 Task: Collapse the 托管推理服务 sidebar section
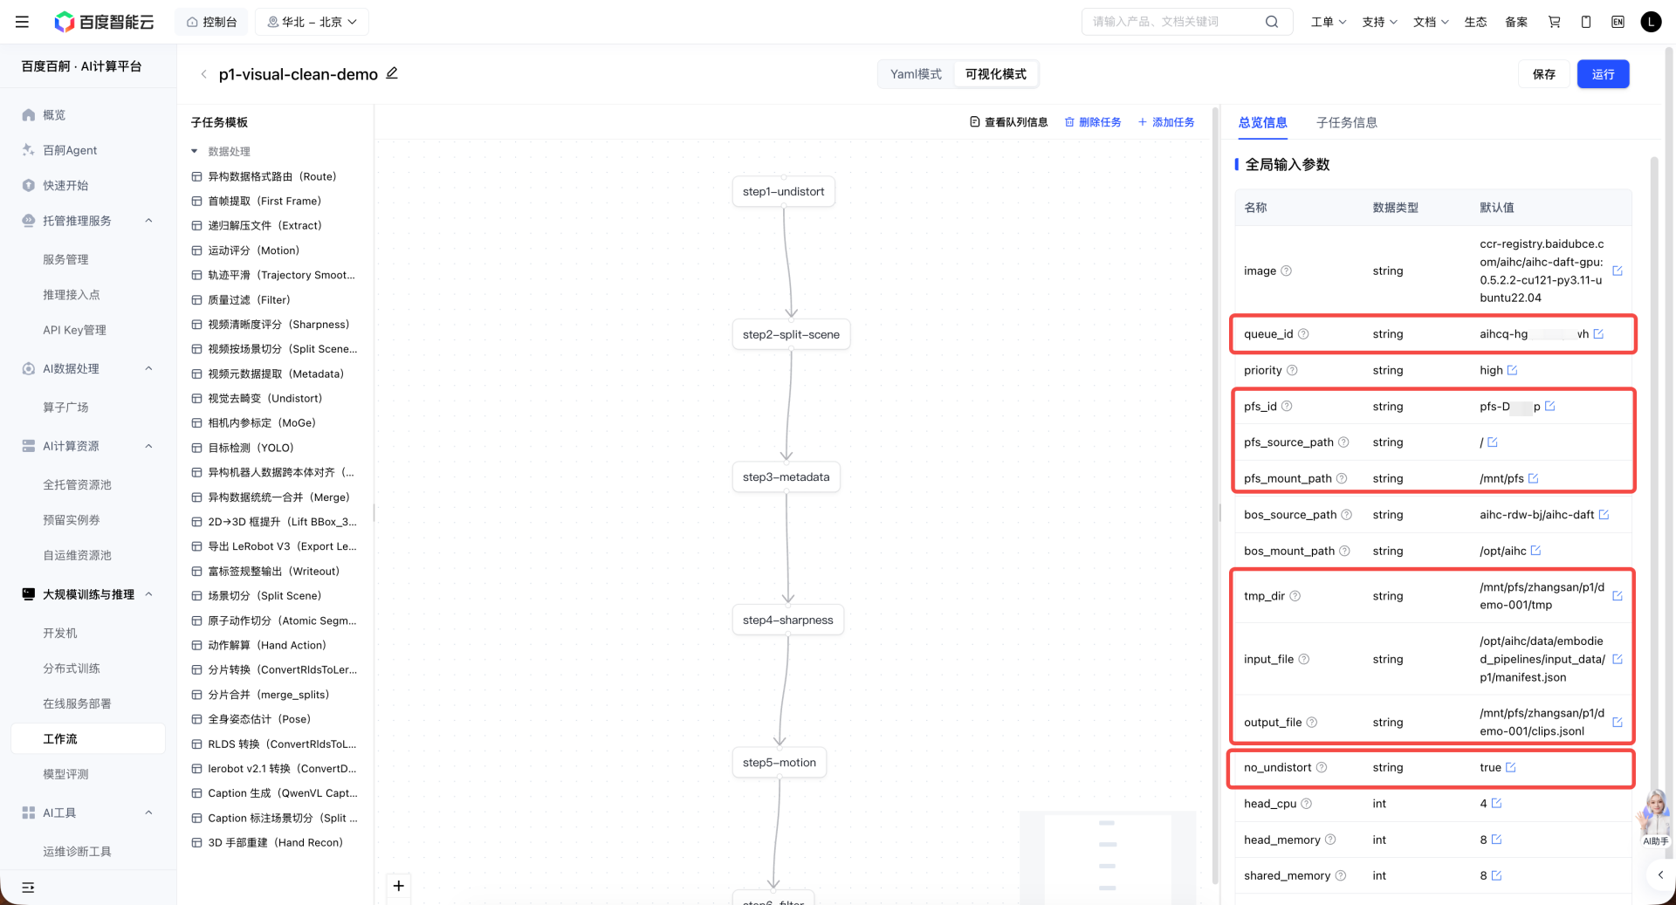(148, 221)
